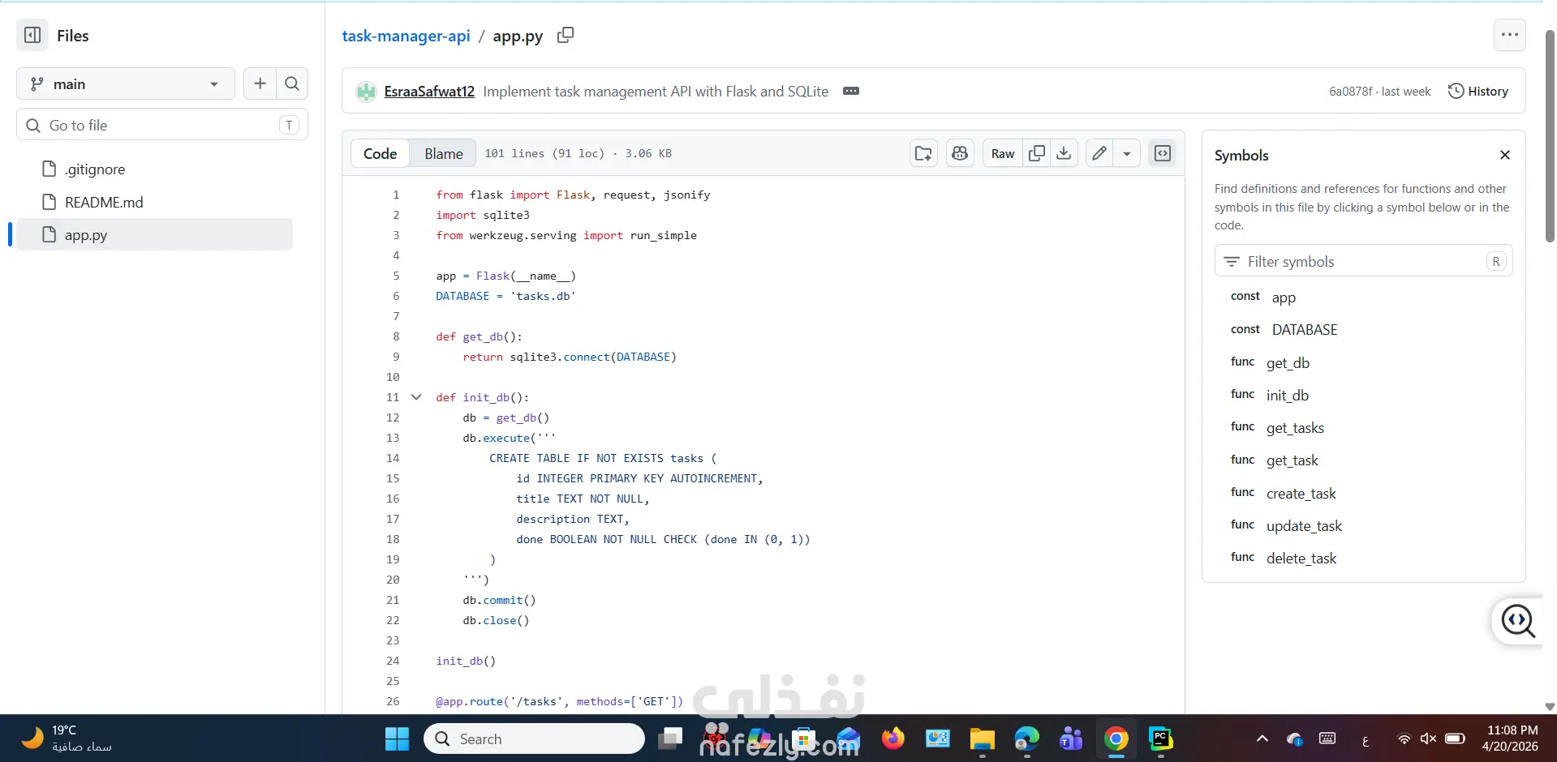Click the battery tray icon

click(1455, 738)
